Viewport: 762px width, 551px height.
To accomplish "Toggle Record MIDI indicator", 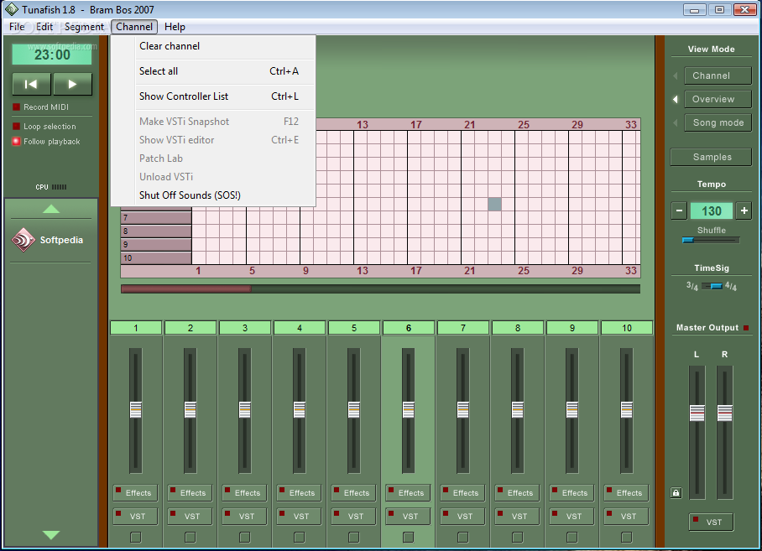I will pyautogui.click(x=17, y=107).
